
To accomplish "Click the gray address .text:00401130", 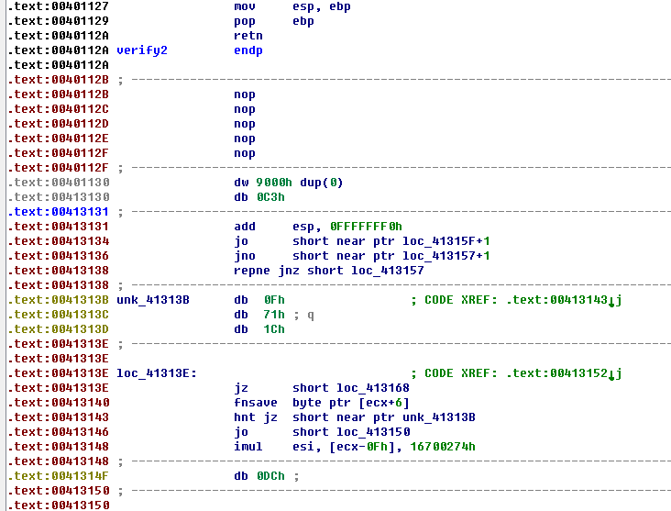I will coord(59,183).
